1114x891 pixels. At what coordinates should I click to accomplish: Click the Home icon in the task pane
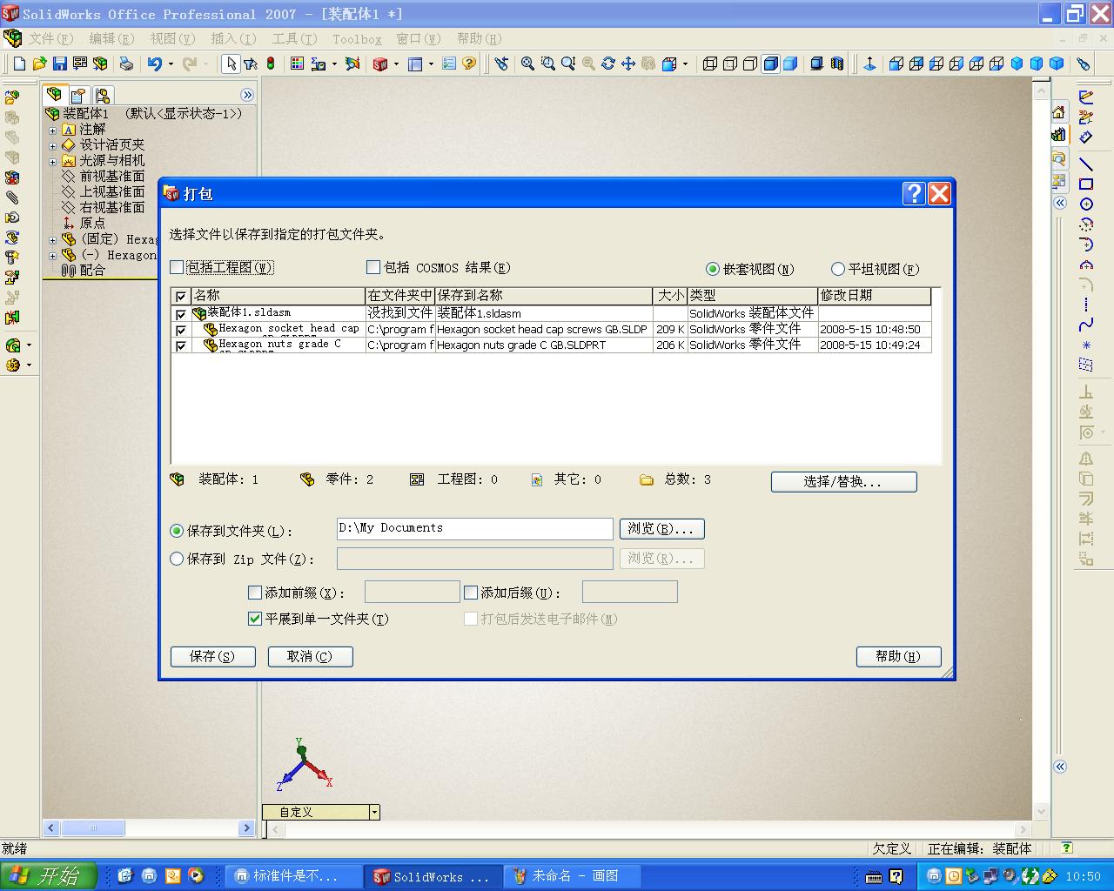1058,112
